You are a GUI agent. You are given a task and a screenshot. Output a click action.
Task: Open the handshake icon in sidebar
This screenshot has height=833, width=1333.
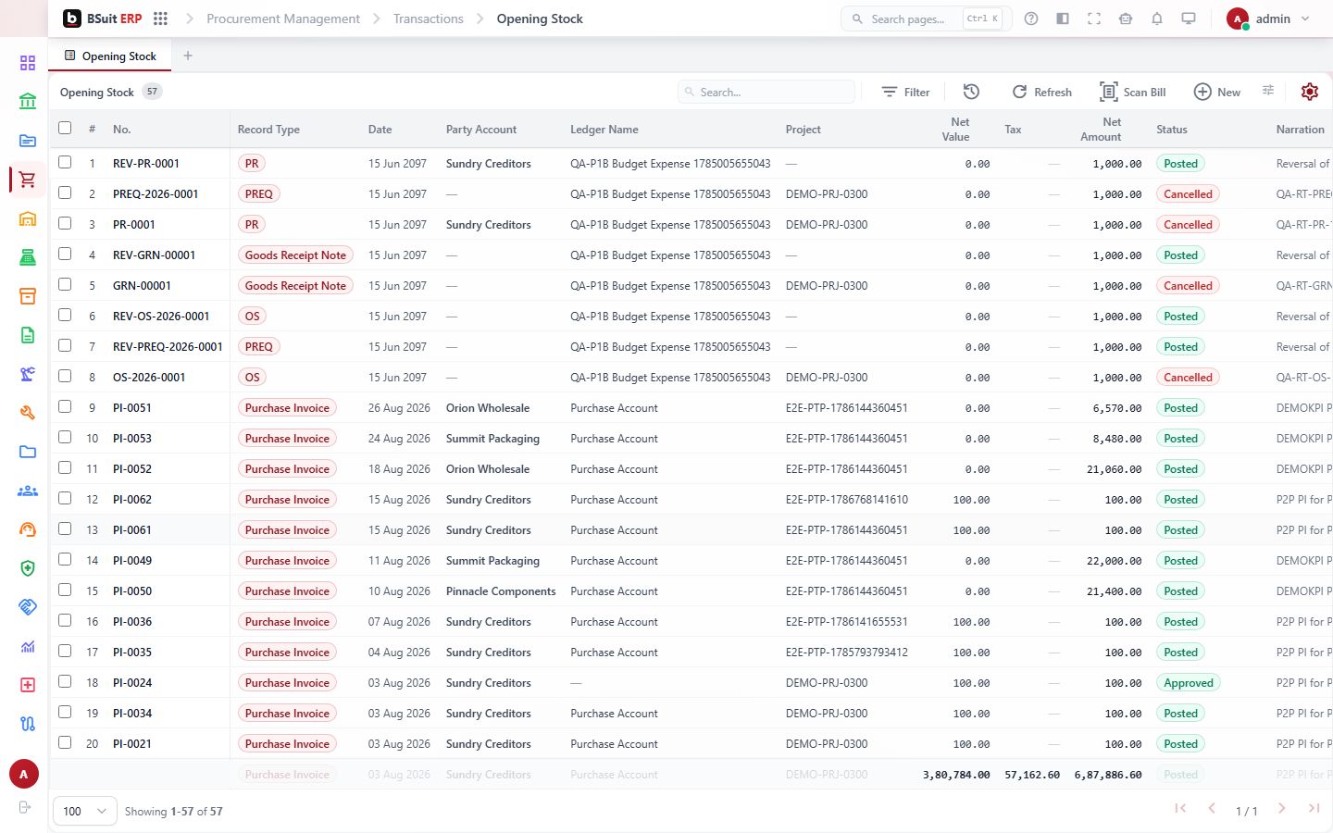tap(28, 607)
